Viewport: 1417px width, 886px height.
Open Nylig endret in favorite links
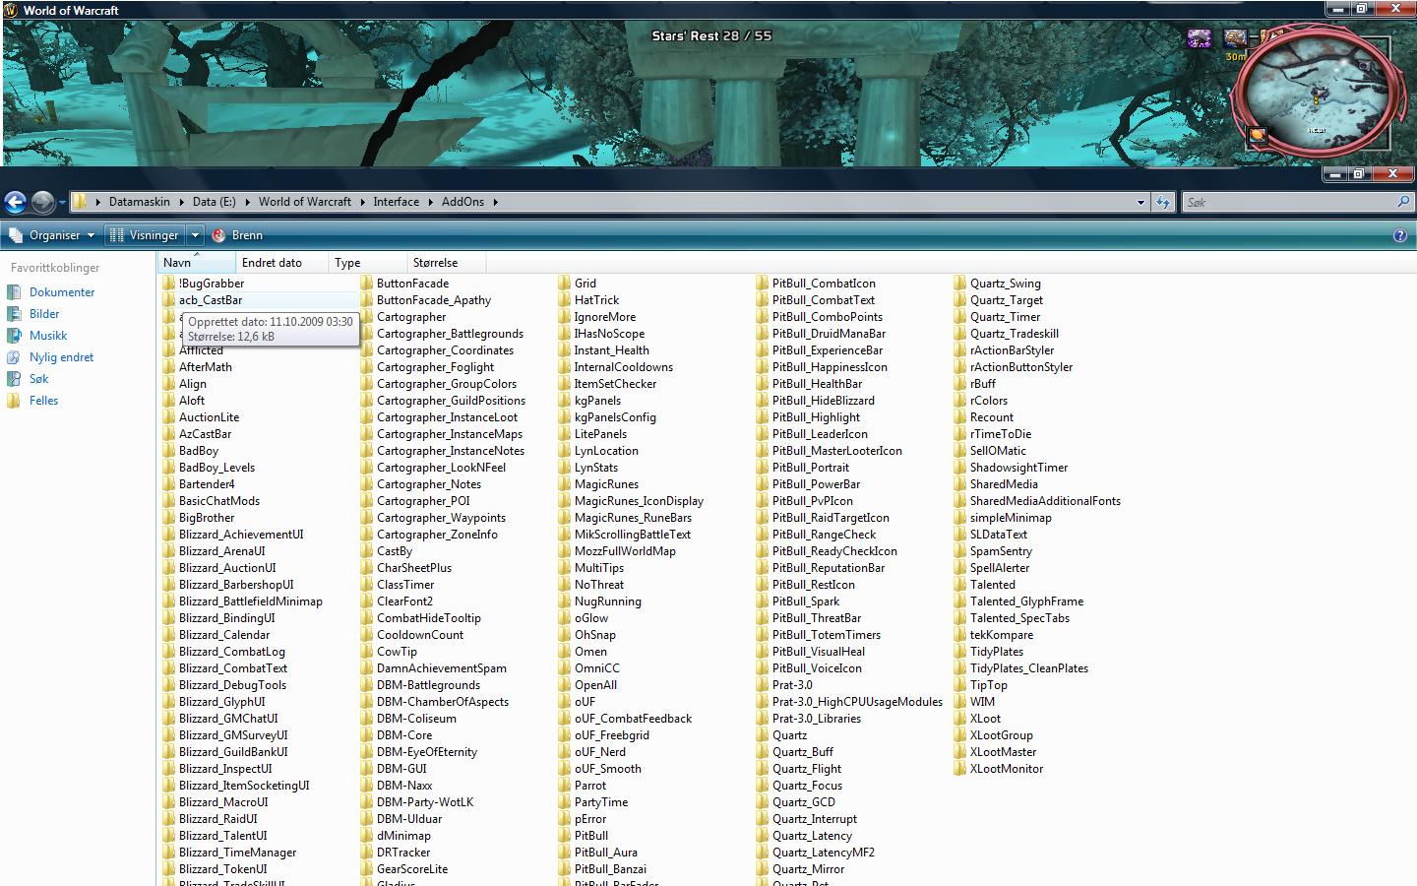pyautogui.click(x=61, y=357)
